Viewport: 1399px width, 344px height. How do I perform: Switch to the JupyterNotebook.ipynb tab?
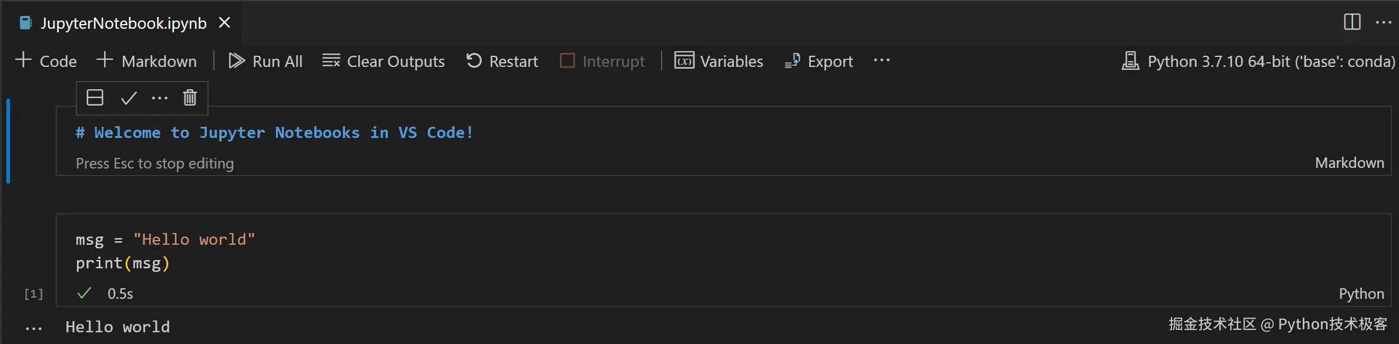coord(123,23)
